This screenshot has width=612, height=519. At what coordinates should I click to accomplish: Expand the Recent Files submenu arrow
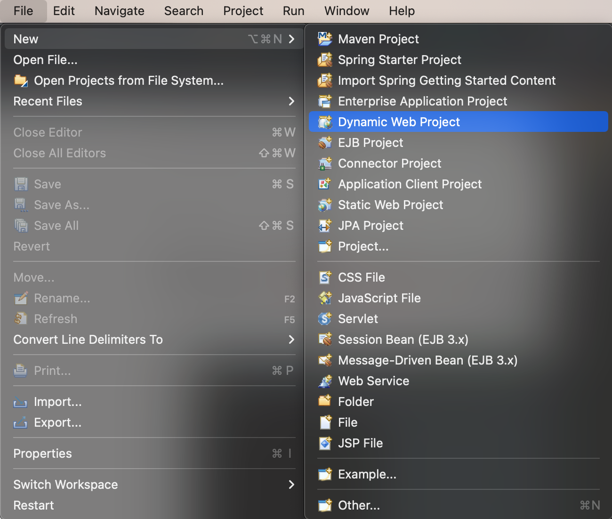coord(291,101)
